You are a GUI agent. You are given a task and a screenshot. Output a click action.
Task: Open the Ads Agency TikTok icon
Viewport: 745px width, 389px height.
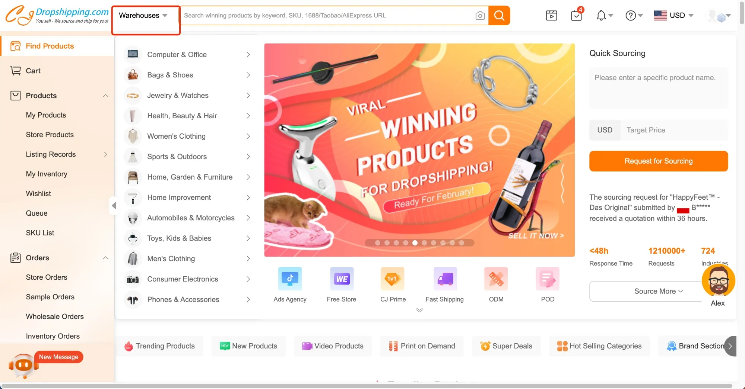click(x=290, y=279)
